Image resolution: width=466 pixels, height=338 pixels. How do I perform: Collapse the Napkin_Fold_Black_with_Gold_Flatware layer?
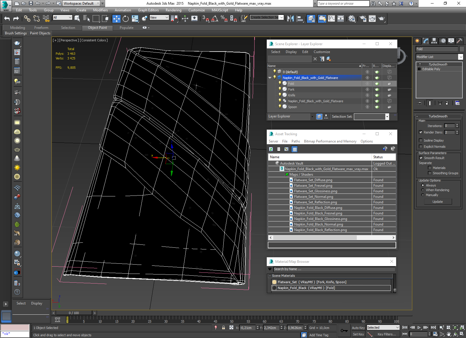pos(270,78)
